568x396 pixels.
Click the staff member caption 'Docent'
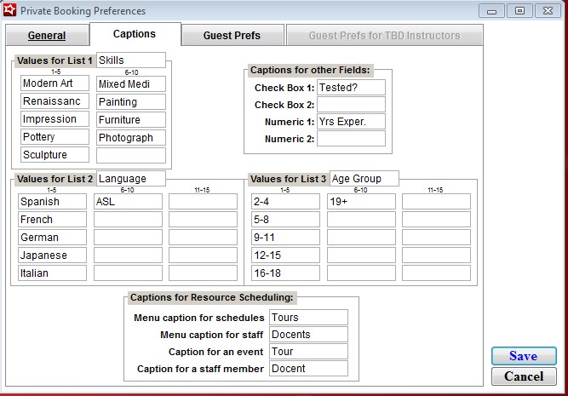coord(308,369)
